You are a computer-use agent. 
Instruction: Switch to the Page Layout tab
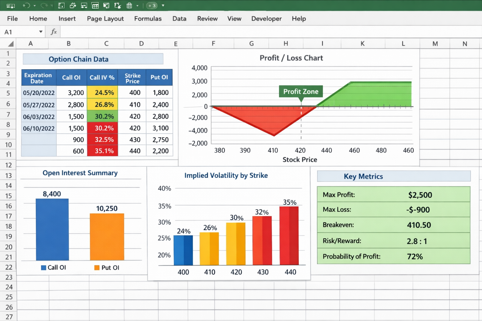coord(105,19)
